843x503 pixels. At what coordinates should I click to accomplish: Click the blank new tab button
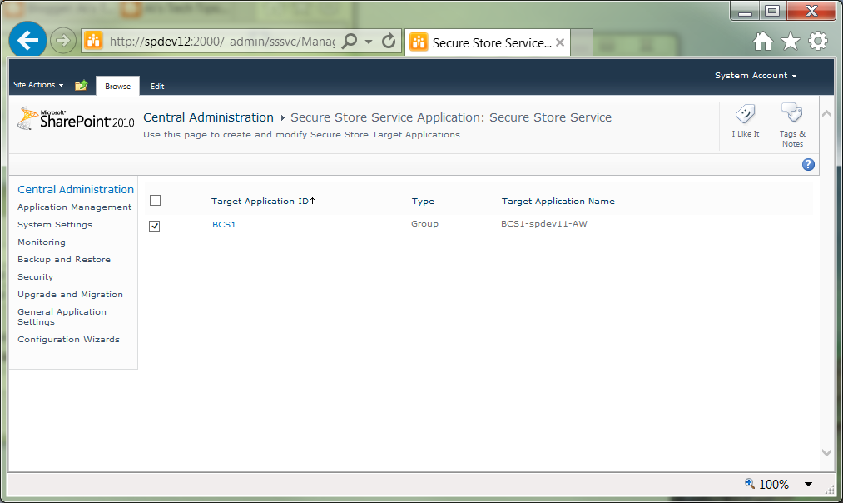coord(582,43)
